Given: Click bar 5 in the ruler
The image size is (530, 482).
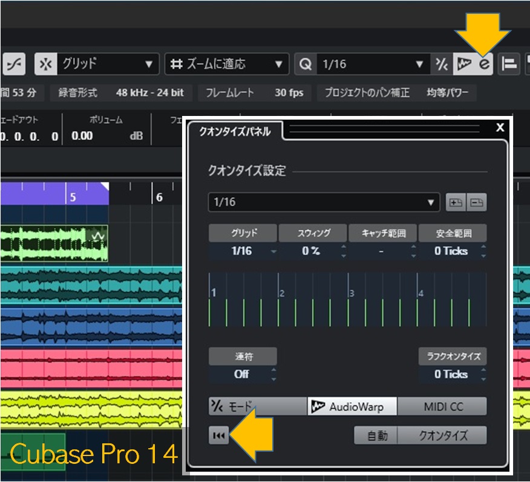Looking at the screenshot, I should pos(73,197).
